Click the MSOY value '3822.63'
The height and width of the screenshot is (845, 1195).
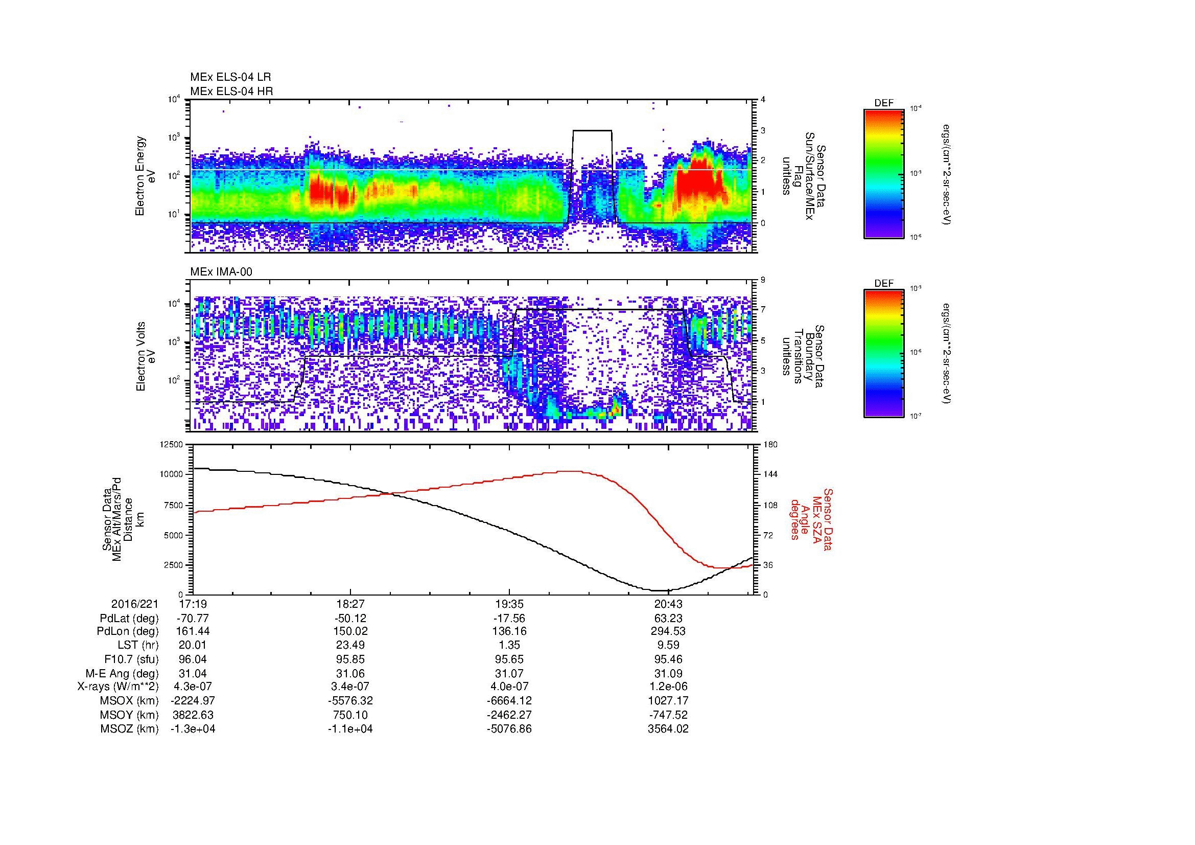point(193,715)
